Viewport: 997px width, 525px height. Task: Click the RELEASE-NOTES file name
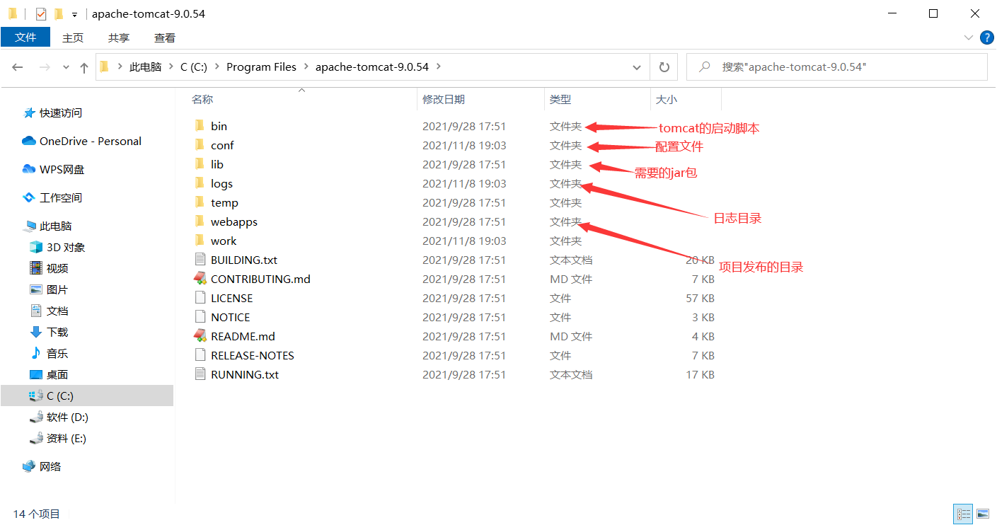[253, 355]
